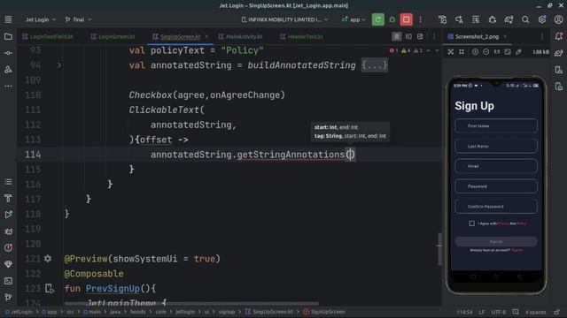Open the Git version control tool window

pos(8,297)
